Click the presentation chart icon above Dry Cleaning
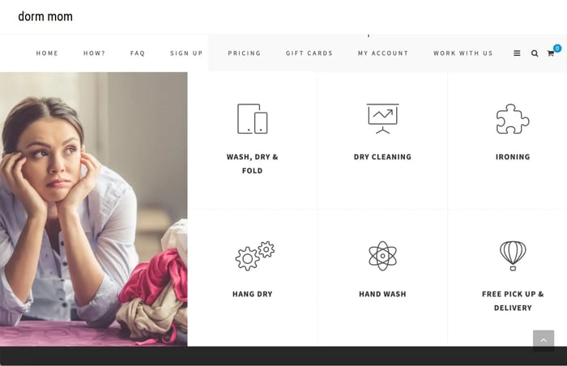The image size is (567, 366). 382,118
